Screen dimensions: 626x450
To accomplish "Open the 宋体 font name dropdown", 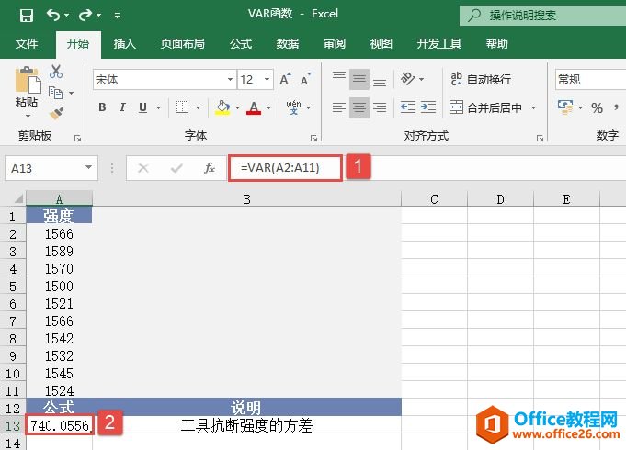I will (x=230, y=79).
